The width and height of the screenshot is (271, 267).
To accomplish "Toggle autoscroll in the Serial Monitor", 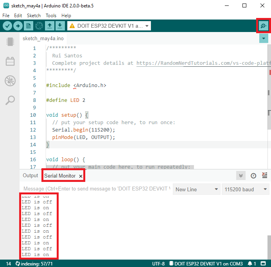I will tap(241, 176).
